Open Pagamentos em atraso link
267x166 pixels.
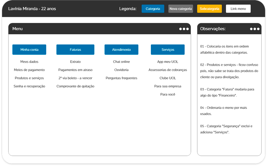tap(75, 70)
